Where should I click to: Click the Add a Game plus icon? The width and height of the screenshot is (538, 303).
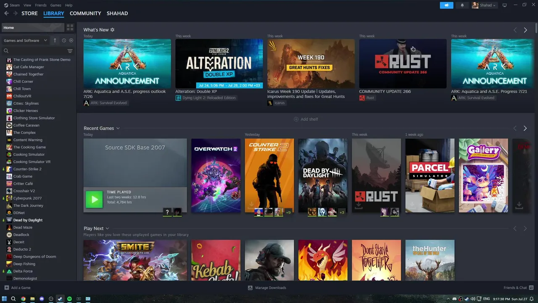coord(6,288)
